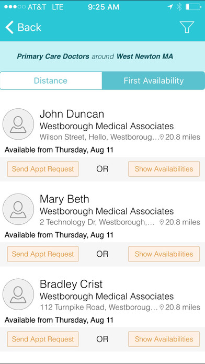Switch sorting to Distance tab
The width and height of the screenshot is (205, 364).
pyautogui.click(x=51, y=81)
